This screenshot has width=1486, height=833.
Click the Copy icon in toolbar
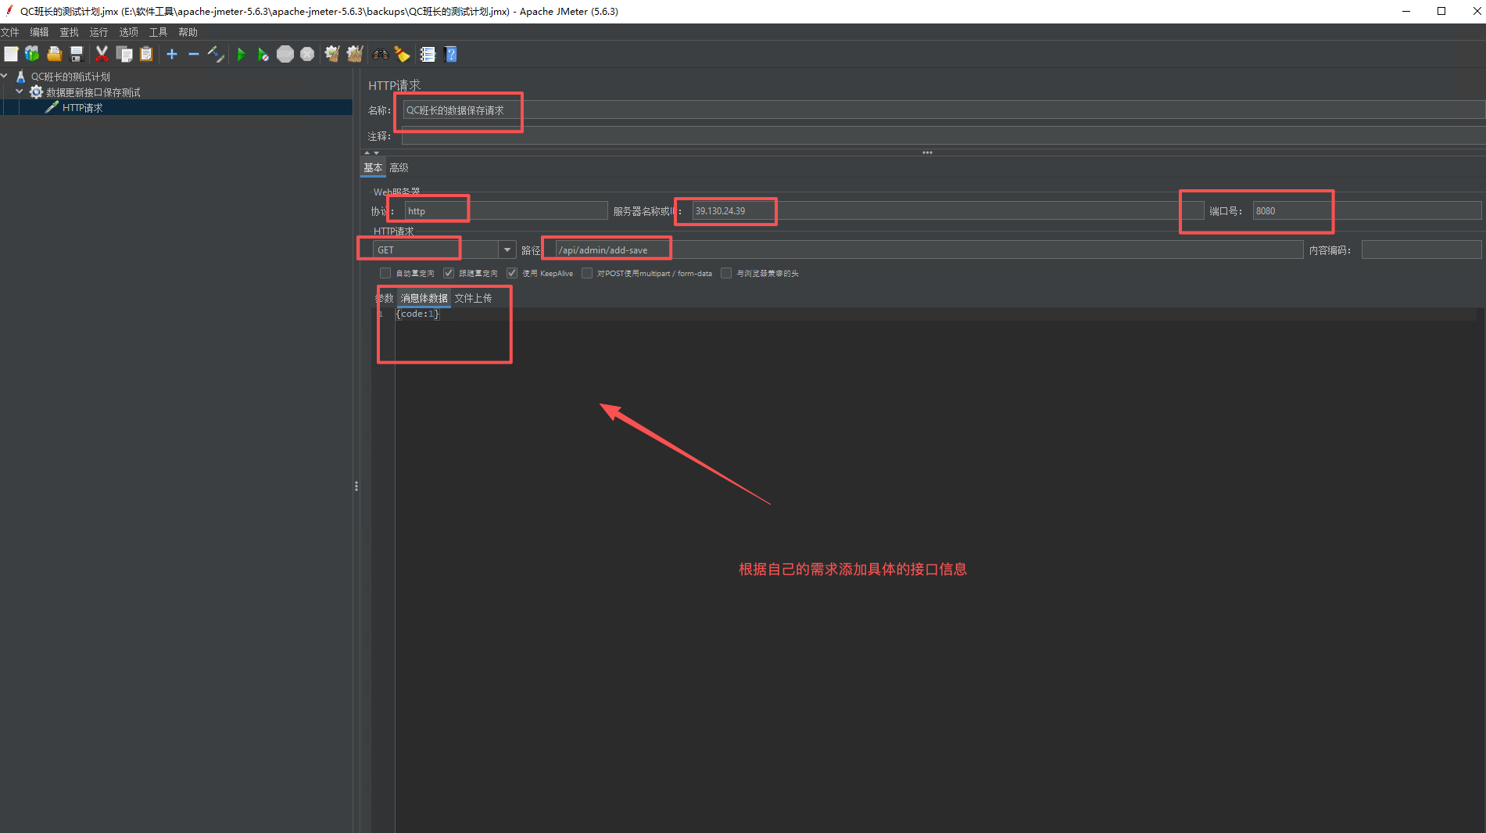pyautogui.click(x=124, y=54)
